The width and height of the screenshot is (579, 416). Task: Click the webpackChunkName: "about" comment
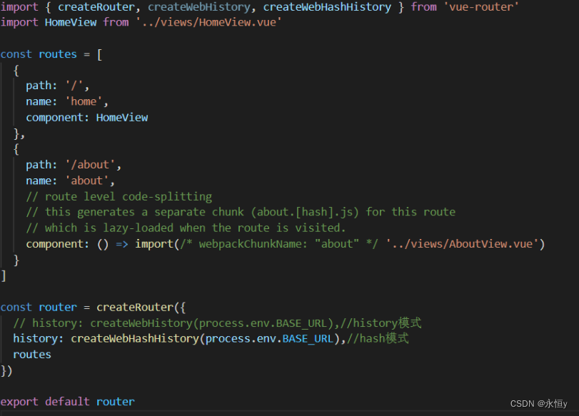point(279,244)
